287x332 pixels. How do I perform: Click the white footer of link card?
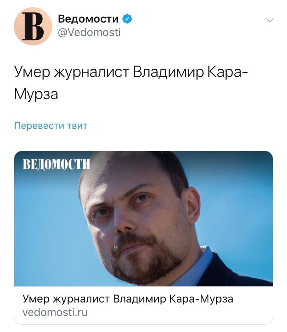coord(143,305)
